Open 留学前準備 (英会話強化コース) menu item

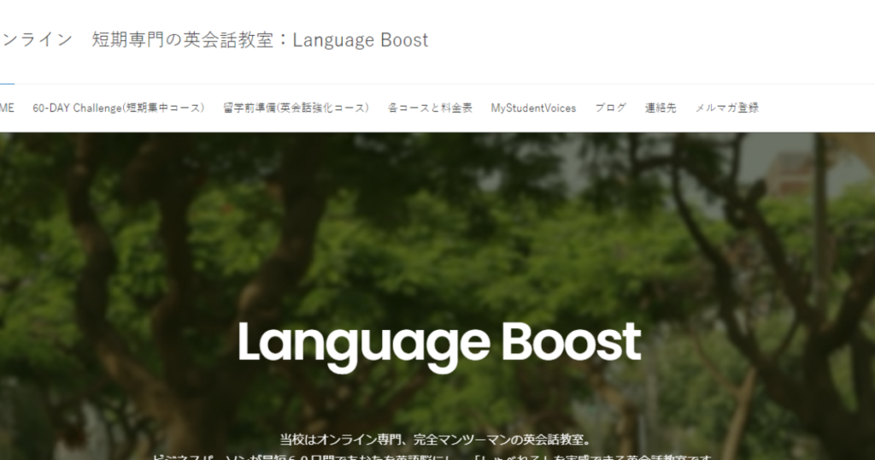[x=296, y=108]
